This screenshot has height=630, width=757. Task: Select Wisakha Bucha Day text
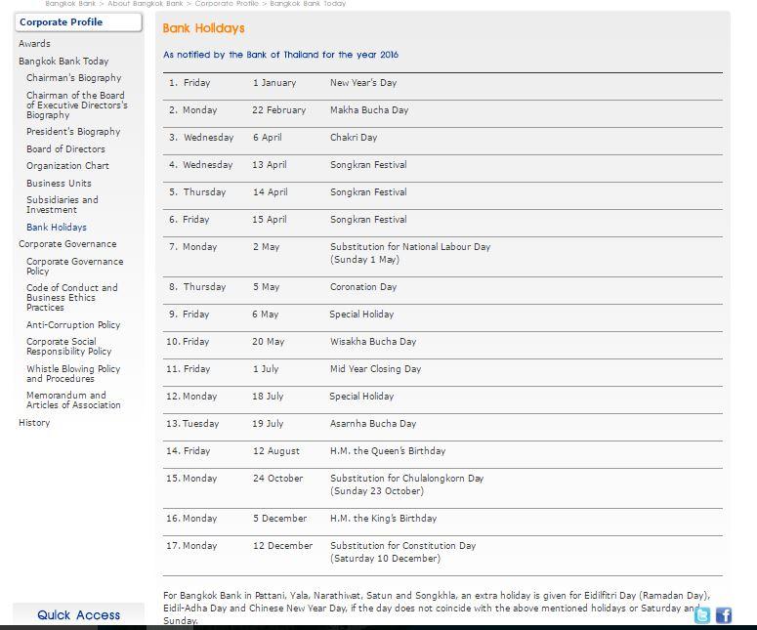(373, 342)
